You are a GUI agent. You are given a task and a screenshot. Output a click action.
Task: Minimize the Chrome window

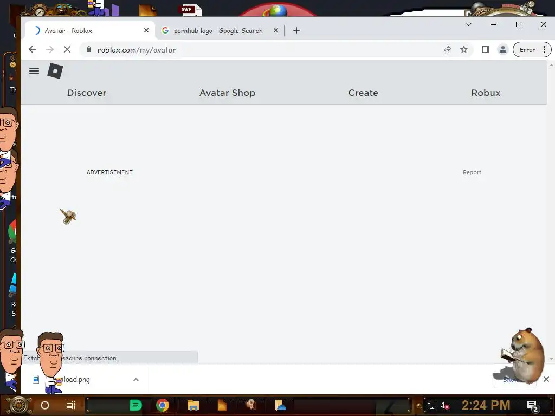pos(494,24)
